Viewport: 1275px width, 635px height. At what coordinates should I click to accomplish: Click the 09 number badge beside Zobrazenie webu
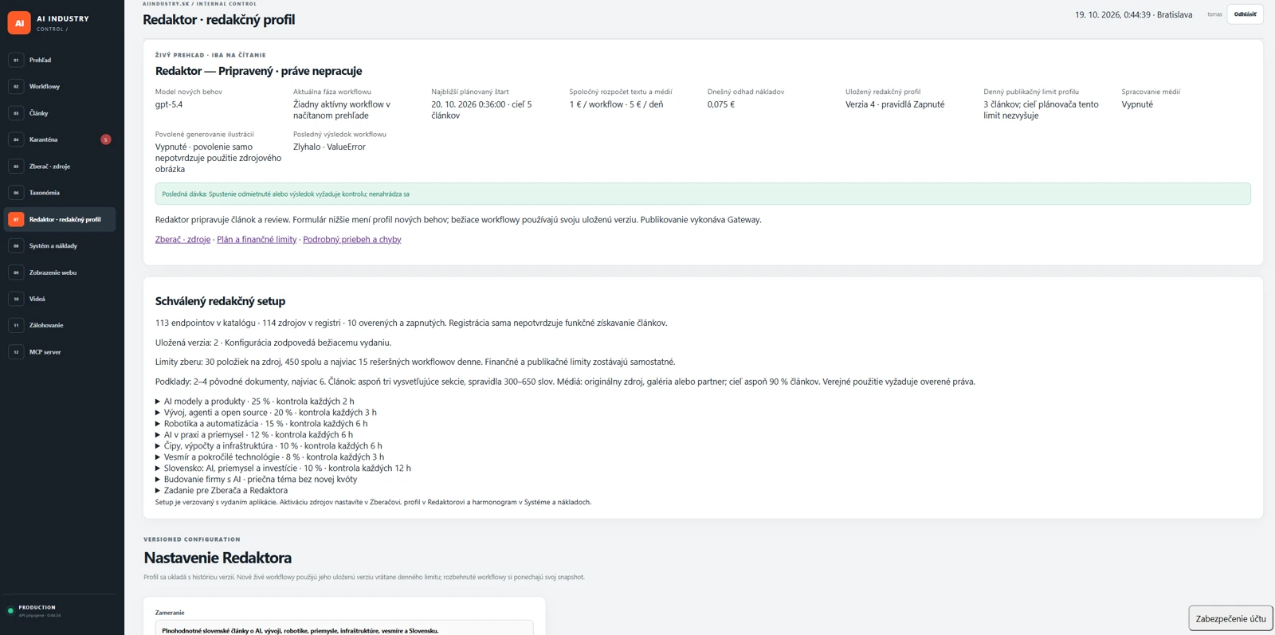16,272
